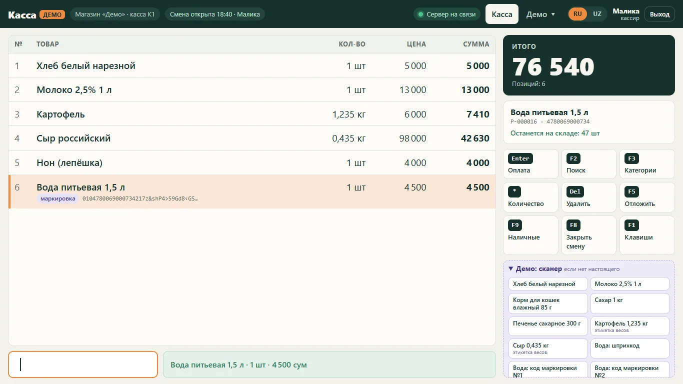The image size is (683, 384).
Task: Scan demo item Сахар 1 кг
Action: point(629,303)
